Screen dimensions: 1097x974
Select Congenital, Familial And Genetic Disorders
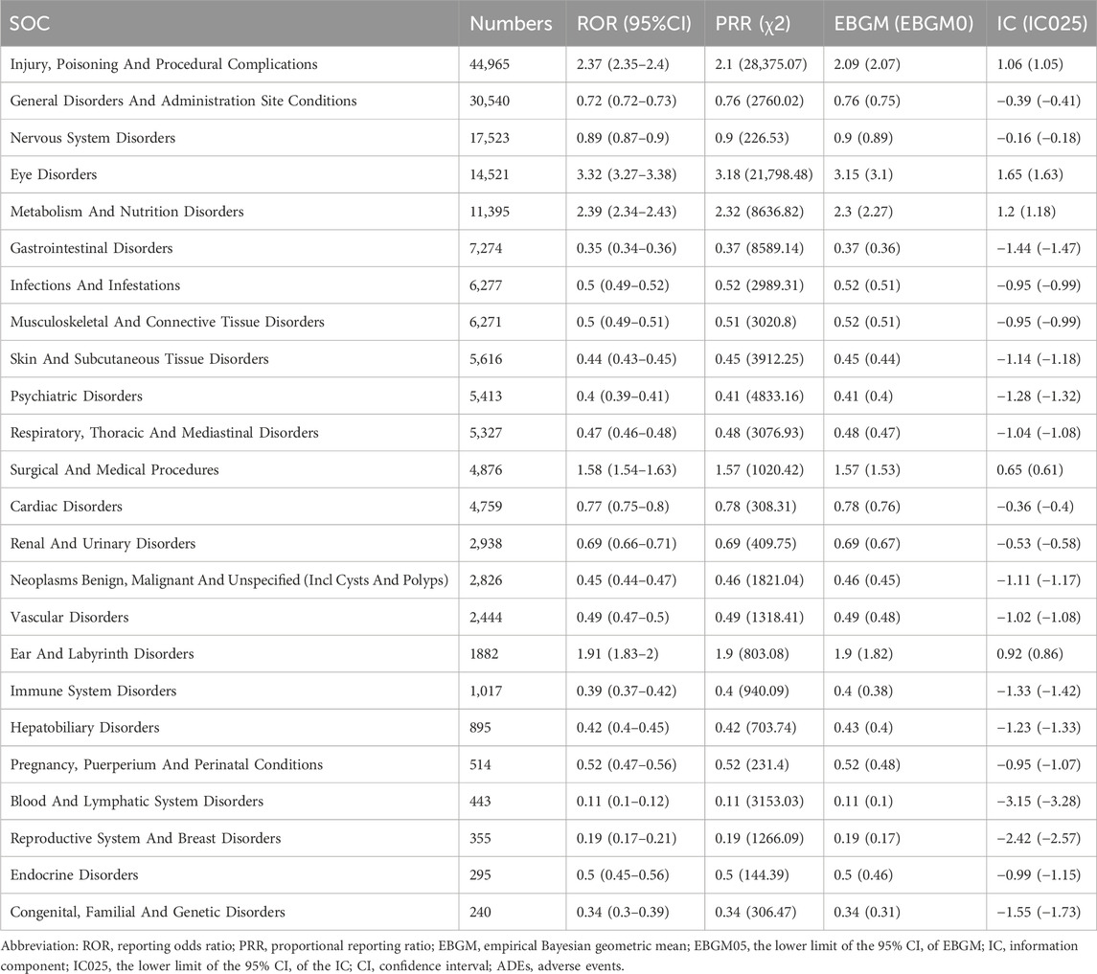tap(148, 912)
